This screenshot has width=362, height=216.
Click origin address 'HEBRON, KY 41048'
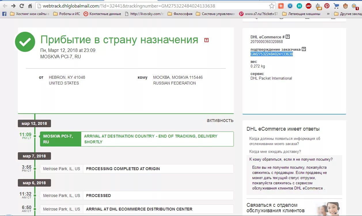click(x=67, y=77)
